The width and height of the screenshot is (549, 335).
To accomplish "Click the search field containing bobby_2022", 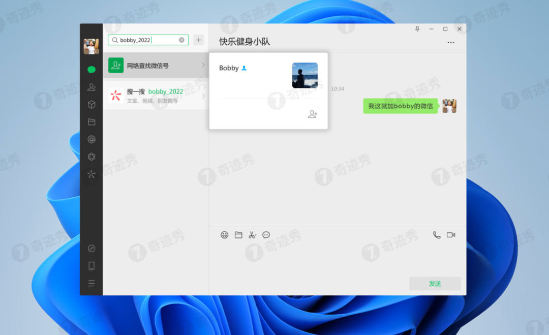I will (x=148, y=40).
